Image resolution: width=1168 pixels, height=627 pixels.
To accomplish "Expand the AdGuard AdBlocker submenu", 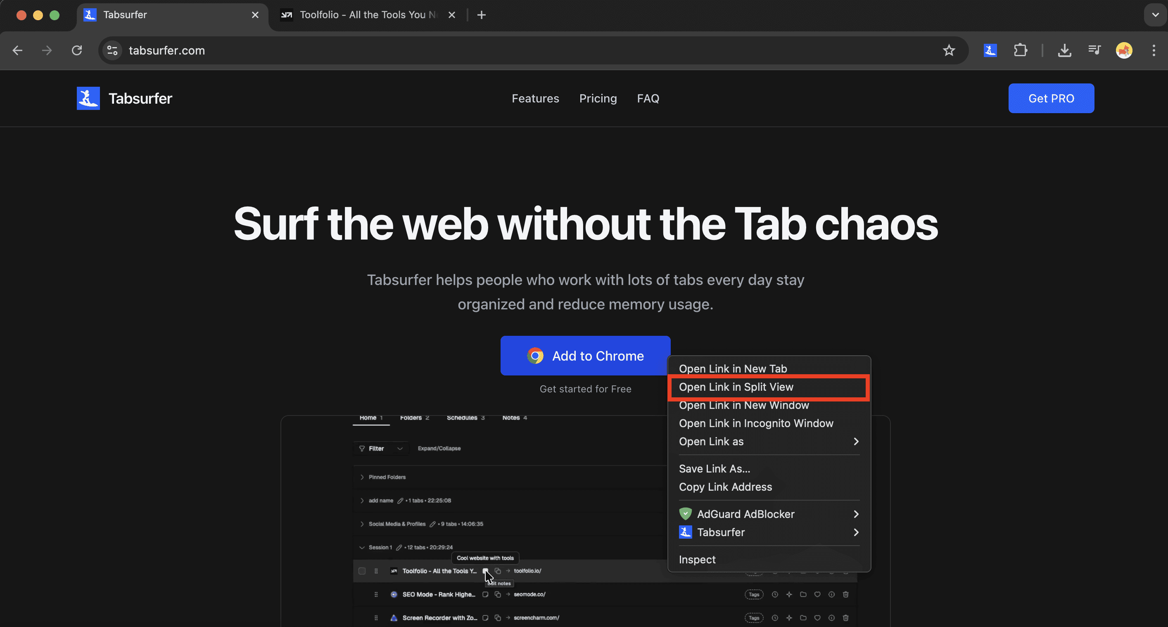I will tap(769, 514).
